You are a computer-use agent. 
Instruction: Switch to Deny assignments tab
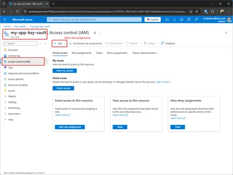pos(117,53)
